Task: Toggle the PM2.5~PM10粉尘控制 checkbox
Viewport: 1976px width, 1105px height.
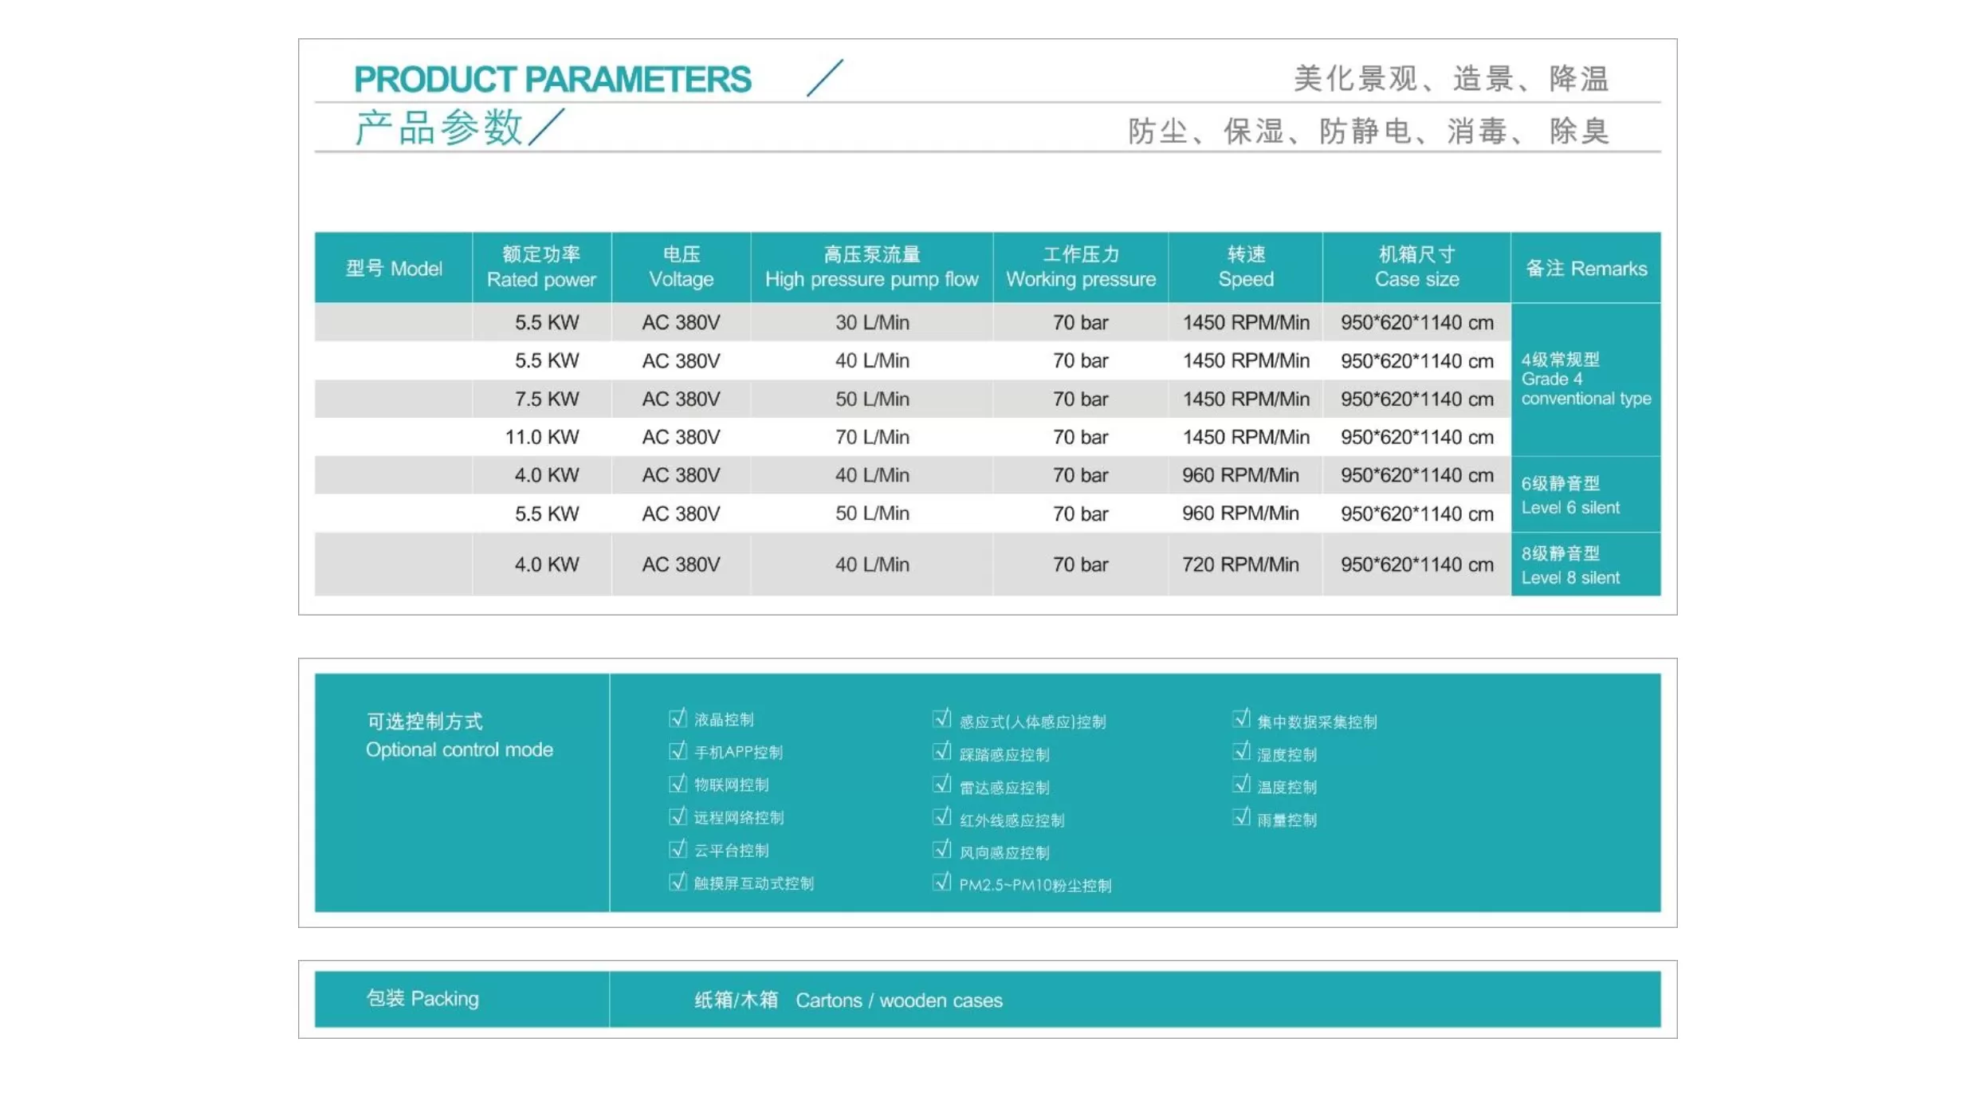Action: tap(941, 883)
